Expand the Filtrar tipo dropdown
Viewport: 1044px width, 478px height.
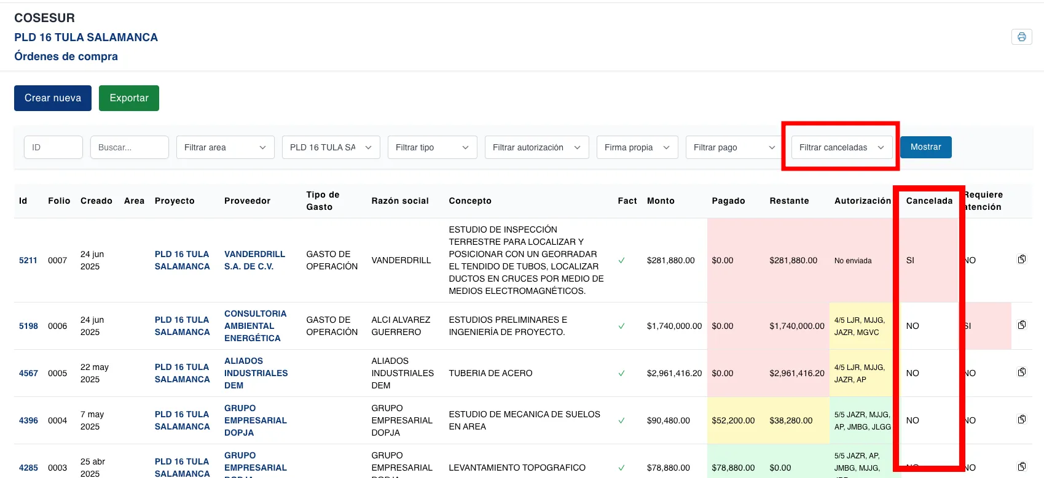[x=432, y=147]
